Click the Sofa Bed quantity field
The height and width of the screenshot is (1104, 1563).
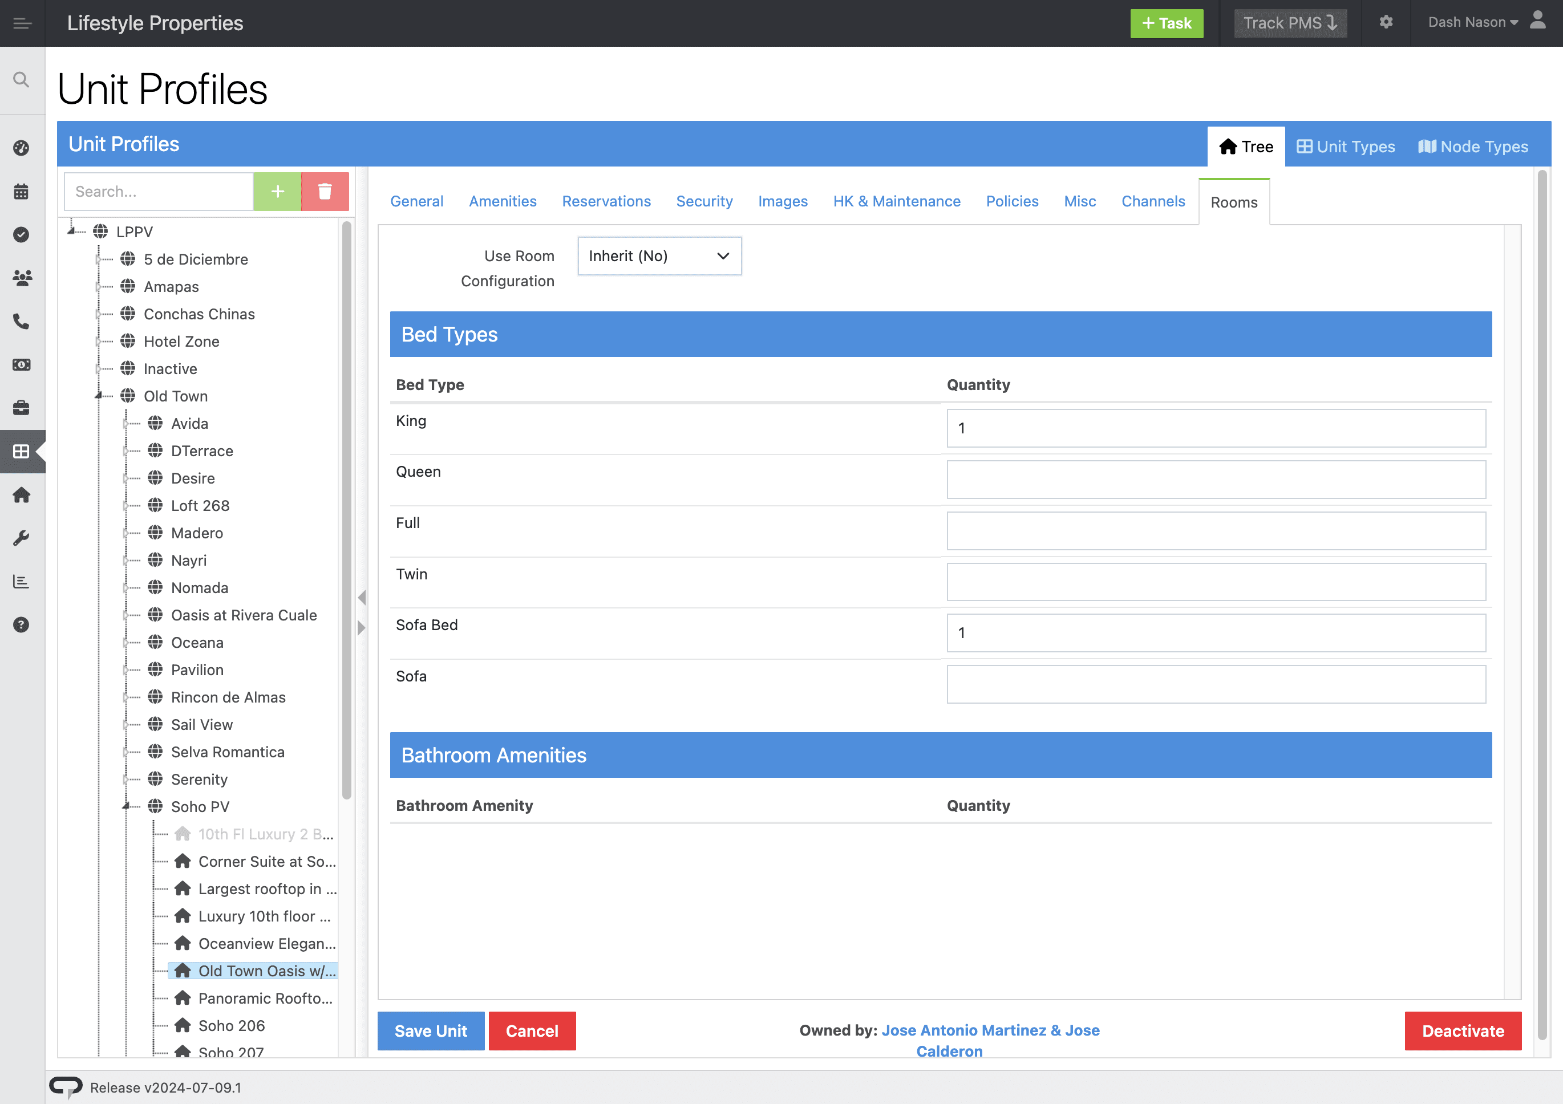(1216, 633)
